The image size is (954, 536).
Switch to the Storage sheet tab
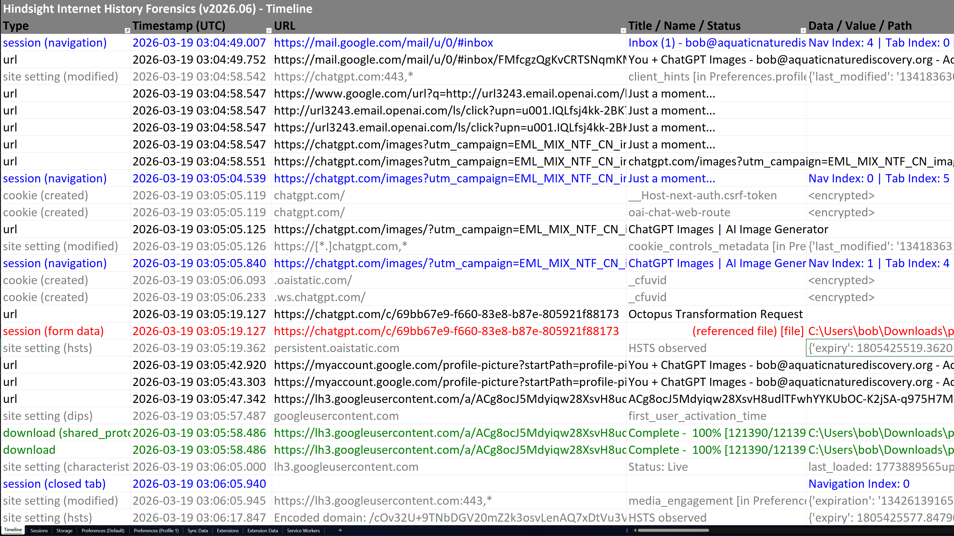coord(64,530)
